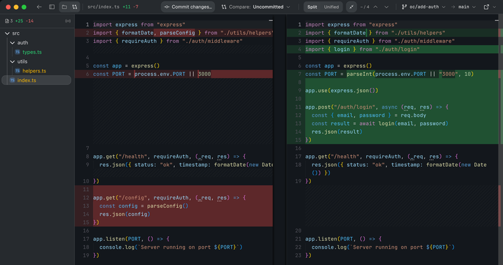Click line number 13 in the left gutter
The image size is (503, 265).
tap(86, 206)
